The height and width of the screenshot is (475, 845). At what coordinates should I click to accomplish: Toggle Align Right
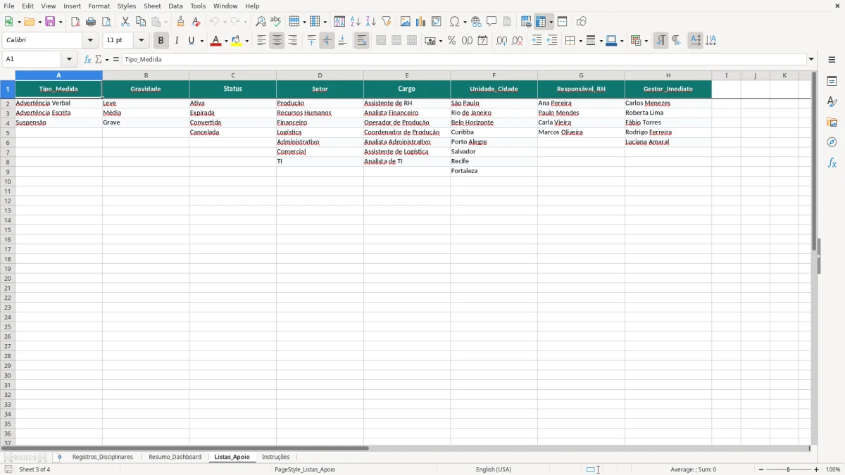pyautogui.click(x=293, y=41)
